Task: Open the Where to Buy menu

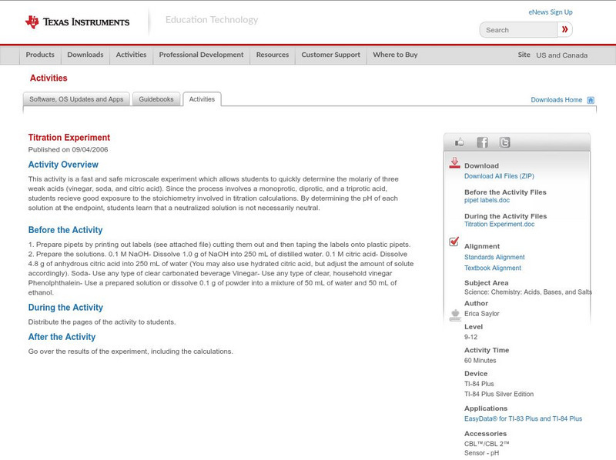Action: click(395, 55)
